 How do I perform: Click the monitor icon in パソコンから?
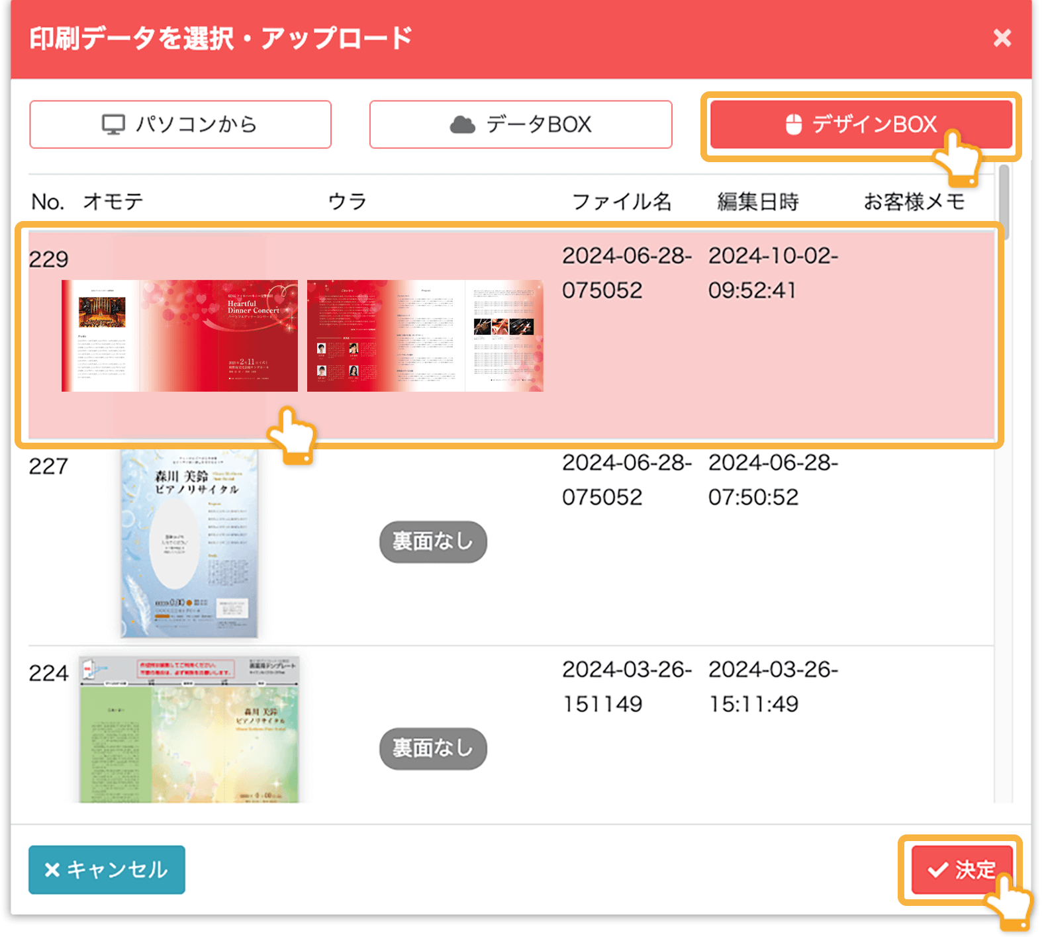click(x=113, y=124)
